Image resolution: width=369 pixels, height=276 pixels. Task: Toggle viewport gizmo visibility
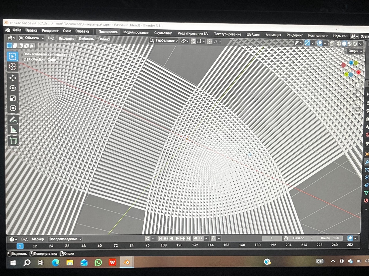(307, 43)
